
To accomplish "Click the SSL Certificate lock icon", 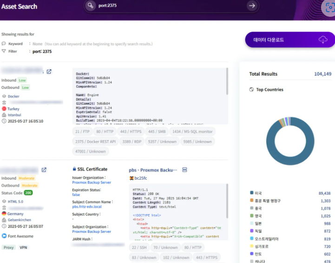I will pyautogui.click(x=74, y=169).
